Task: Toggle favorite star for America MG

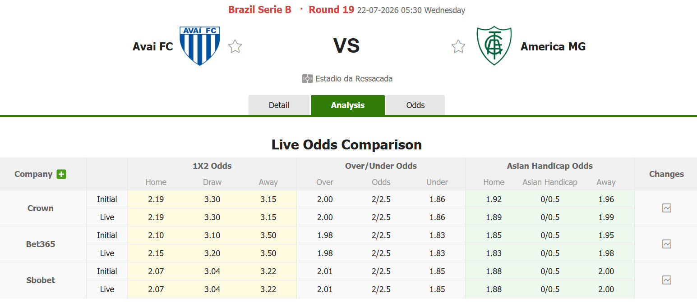Action: tap(458, 46)
